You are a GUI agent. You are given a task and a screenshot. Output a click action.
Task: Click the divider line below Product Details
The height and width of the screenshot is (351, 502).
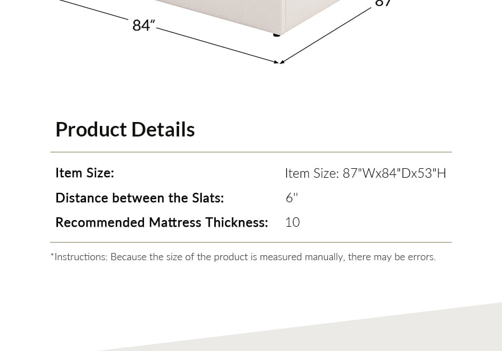point(251,152)
